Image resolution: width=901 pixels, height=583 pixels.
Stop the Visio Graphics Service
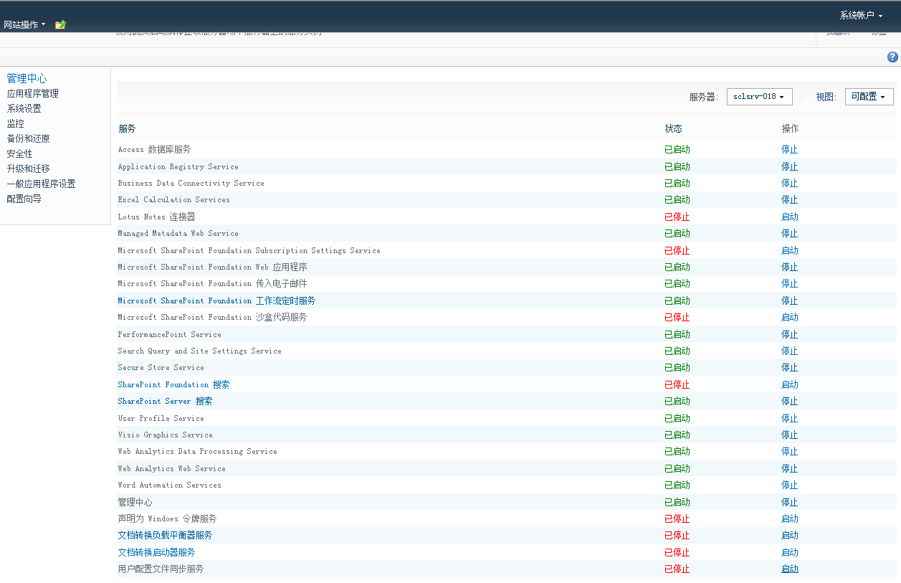point(789,435)
